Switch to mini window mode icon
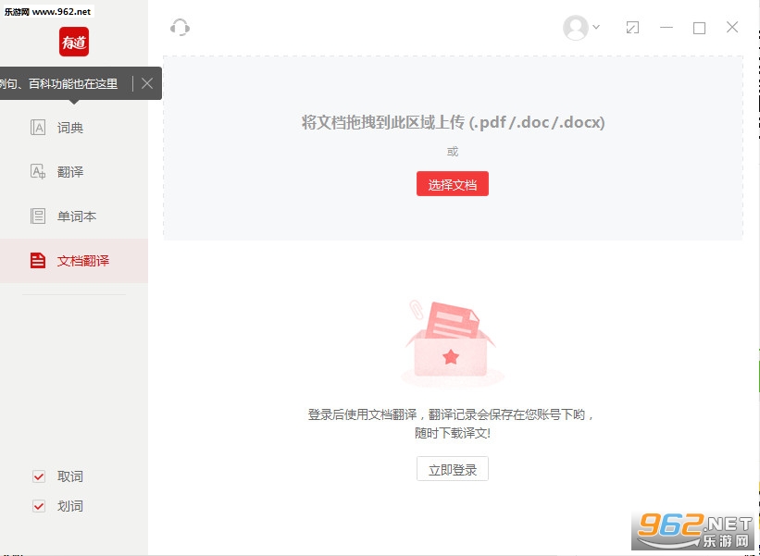The height and width of the screenshot is (556, 760). tap(632, 28)
